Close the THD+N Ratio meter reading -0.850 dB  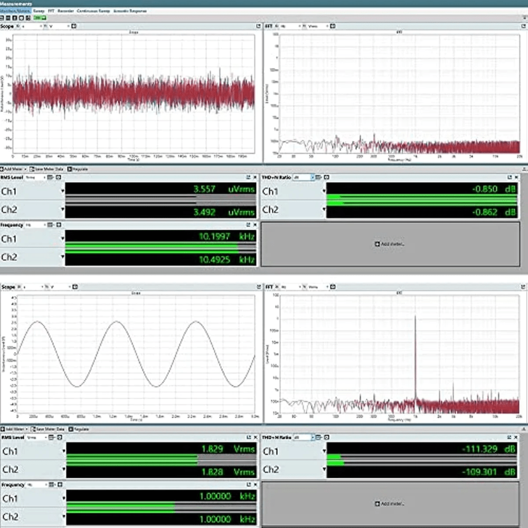coord(517,178)
